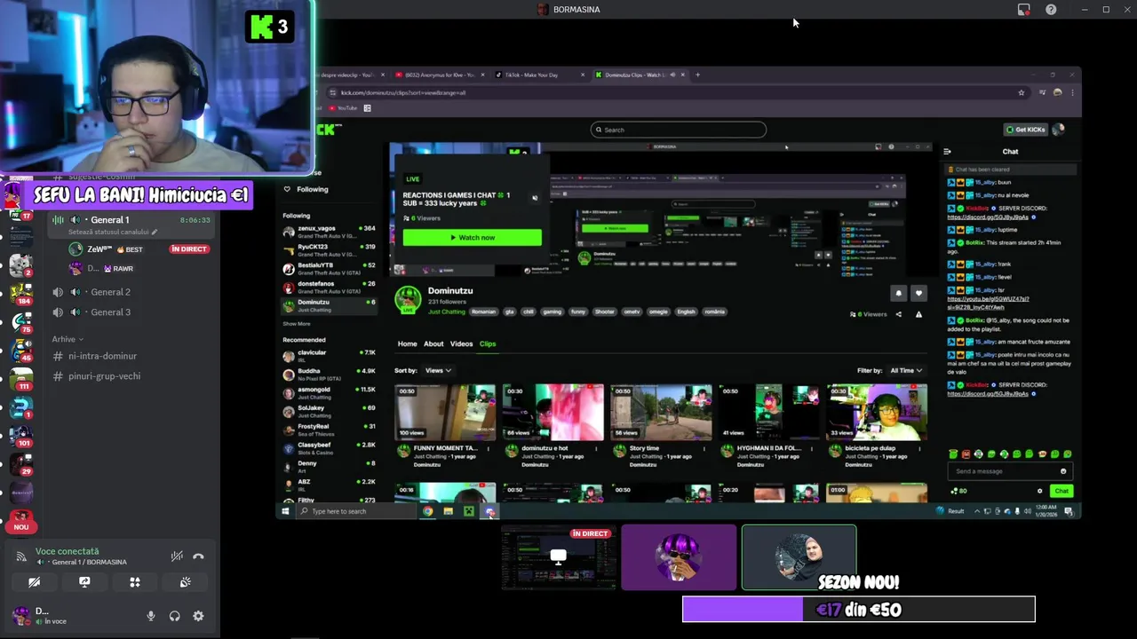Open the Home tab of Dominutzu channel
This screenshot has height=639, width=1137.
click(407, 343)
